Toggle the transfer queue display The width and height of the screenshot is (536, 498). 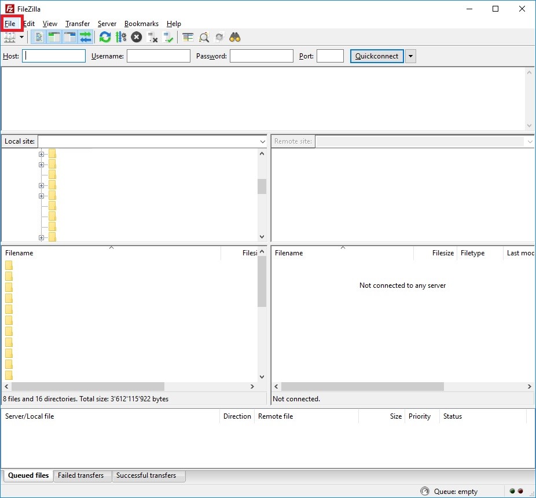point(86,37)
